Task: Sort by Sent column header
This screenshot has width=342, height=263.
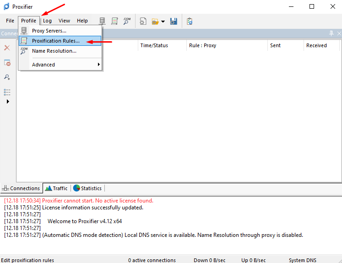Action: pyautogui.click(x=286, y=45)
